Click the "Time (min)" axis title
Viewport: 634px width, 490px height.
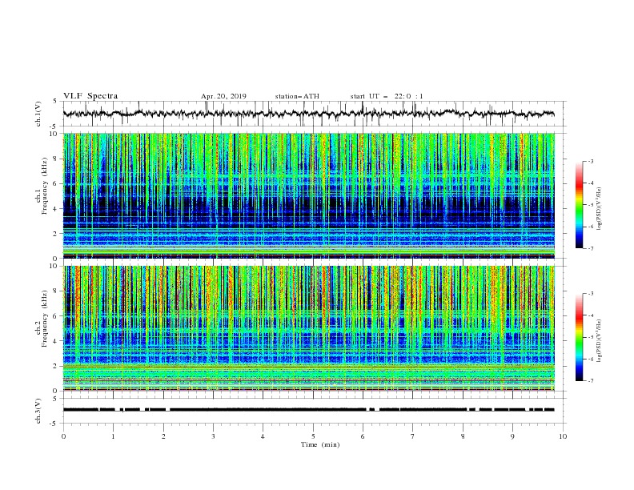point(320,444)
